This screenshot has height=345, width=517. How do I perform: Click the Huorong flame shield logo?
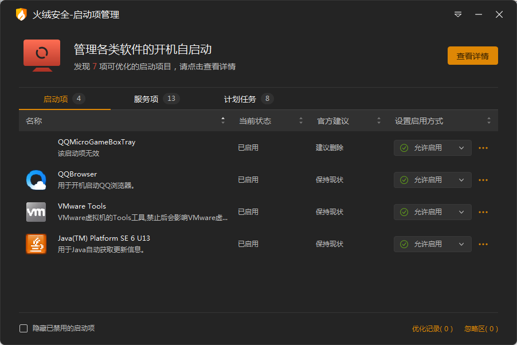point(21,14)
